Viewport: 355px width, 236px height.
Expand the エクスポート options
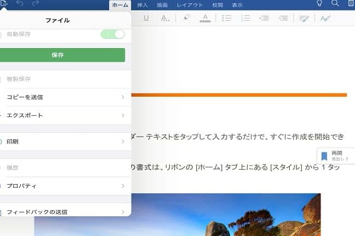click(66, 115)
